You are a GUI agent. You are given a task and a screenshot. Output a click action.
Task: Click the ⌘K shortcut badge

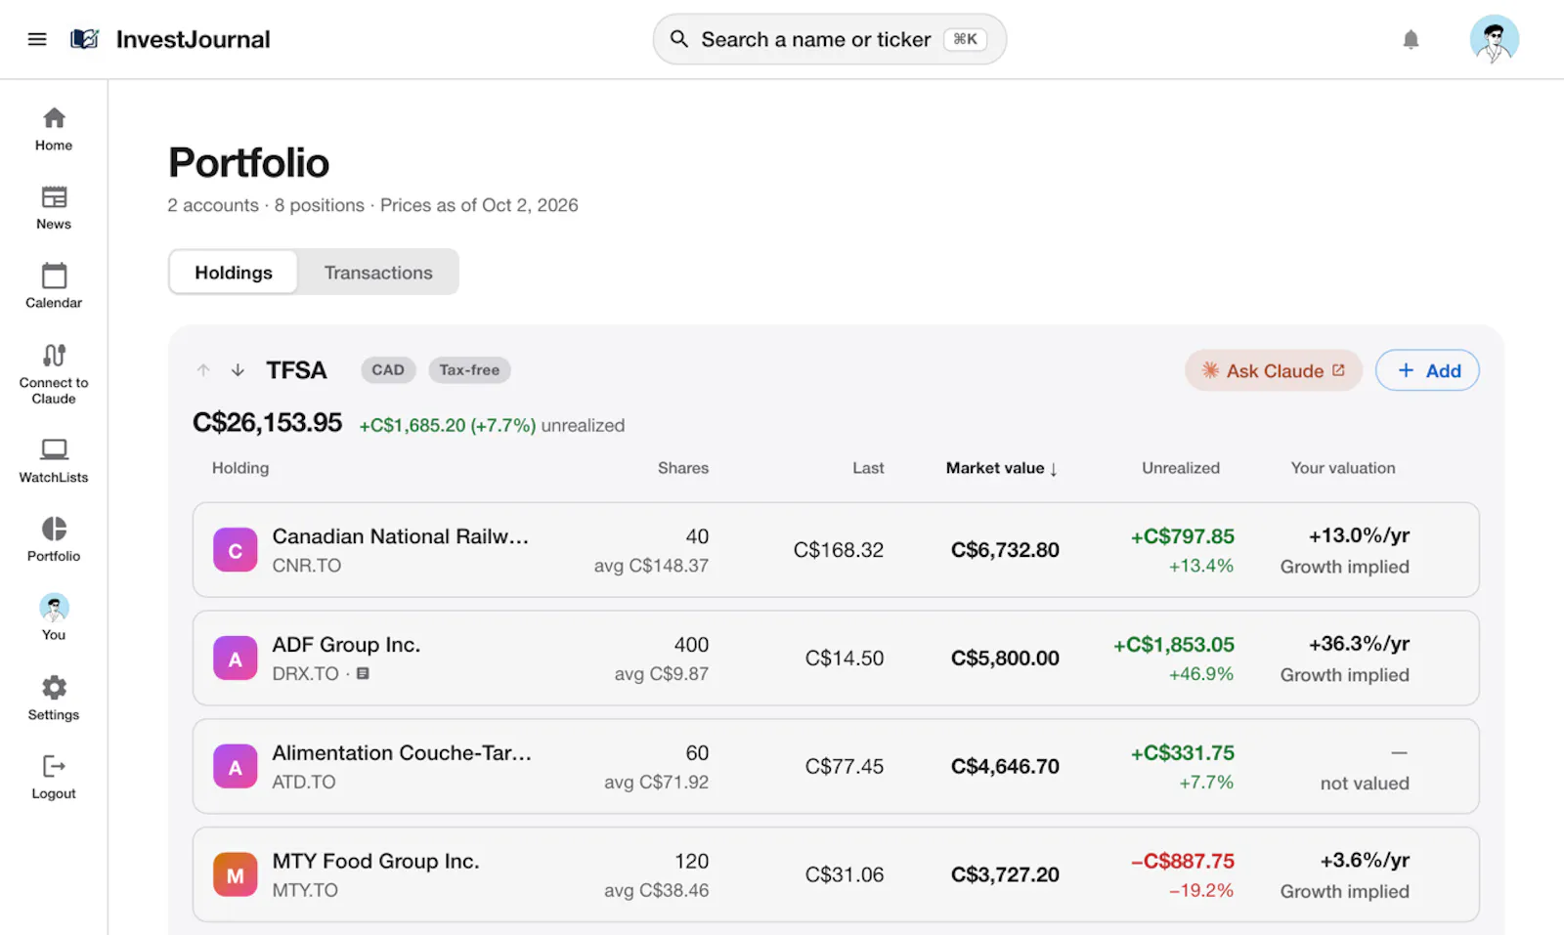pos(965,39)
